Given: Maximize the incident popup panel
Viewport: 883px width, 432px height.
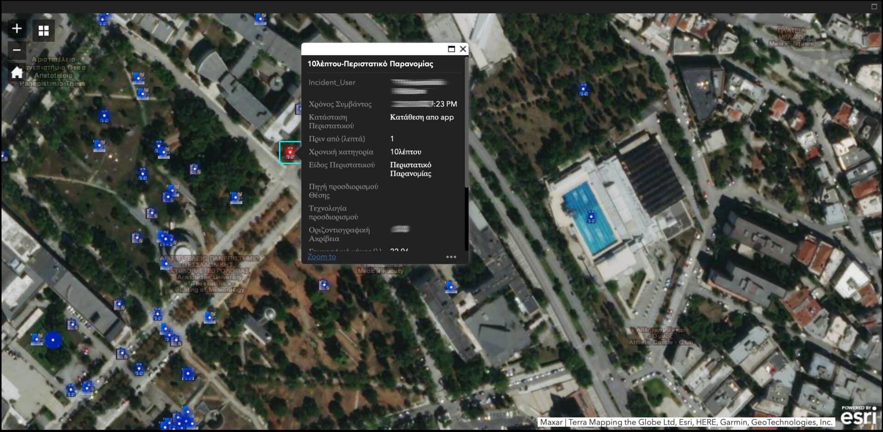Looking at the screenshot, I should [451, 49].
